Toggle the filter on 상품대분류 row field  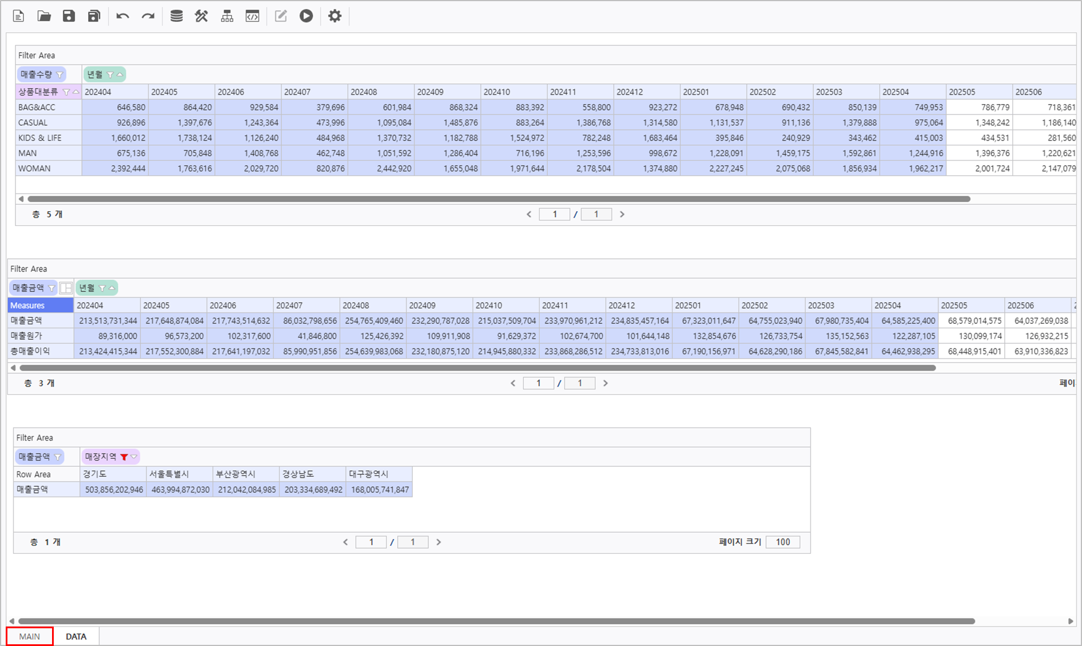[x=66, y=92]
